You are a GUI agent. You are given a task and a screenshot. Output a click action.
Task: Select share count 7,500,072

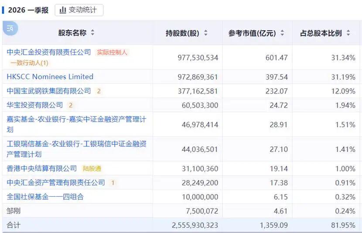tap(202, 211)
